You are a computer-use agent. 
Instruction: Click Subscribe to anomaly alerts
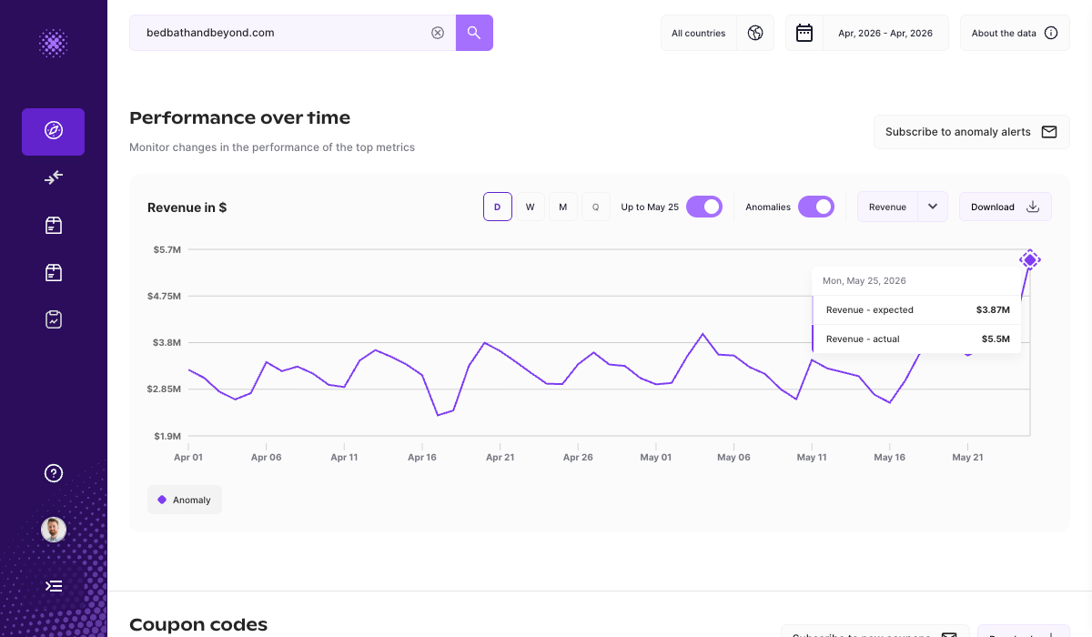click(972, 132)
